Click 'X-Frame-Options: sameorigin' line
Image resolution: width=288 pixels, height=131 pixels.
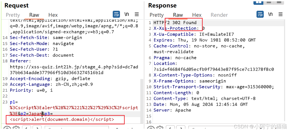(190, 81)
